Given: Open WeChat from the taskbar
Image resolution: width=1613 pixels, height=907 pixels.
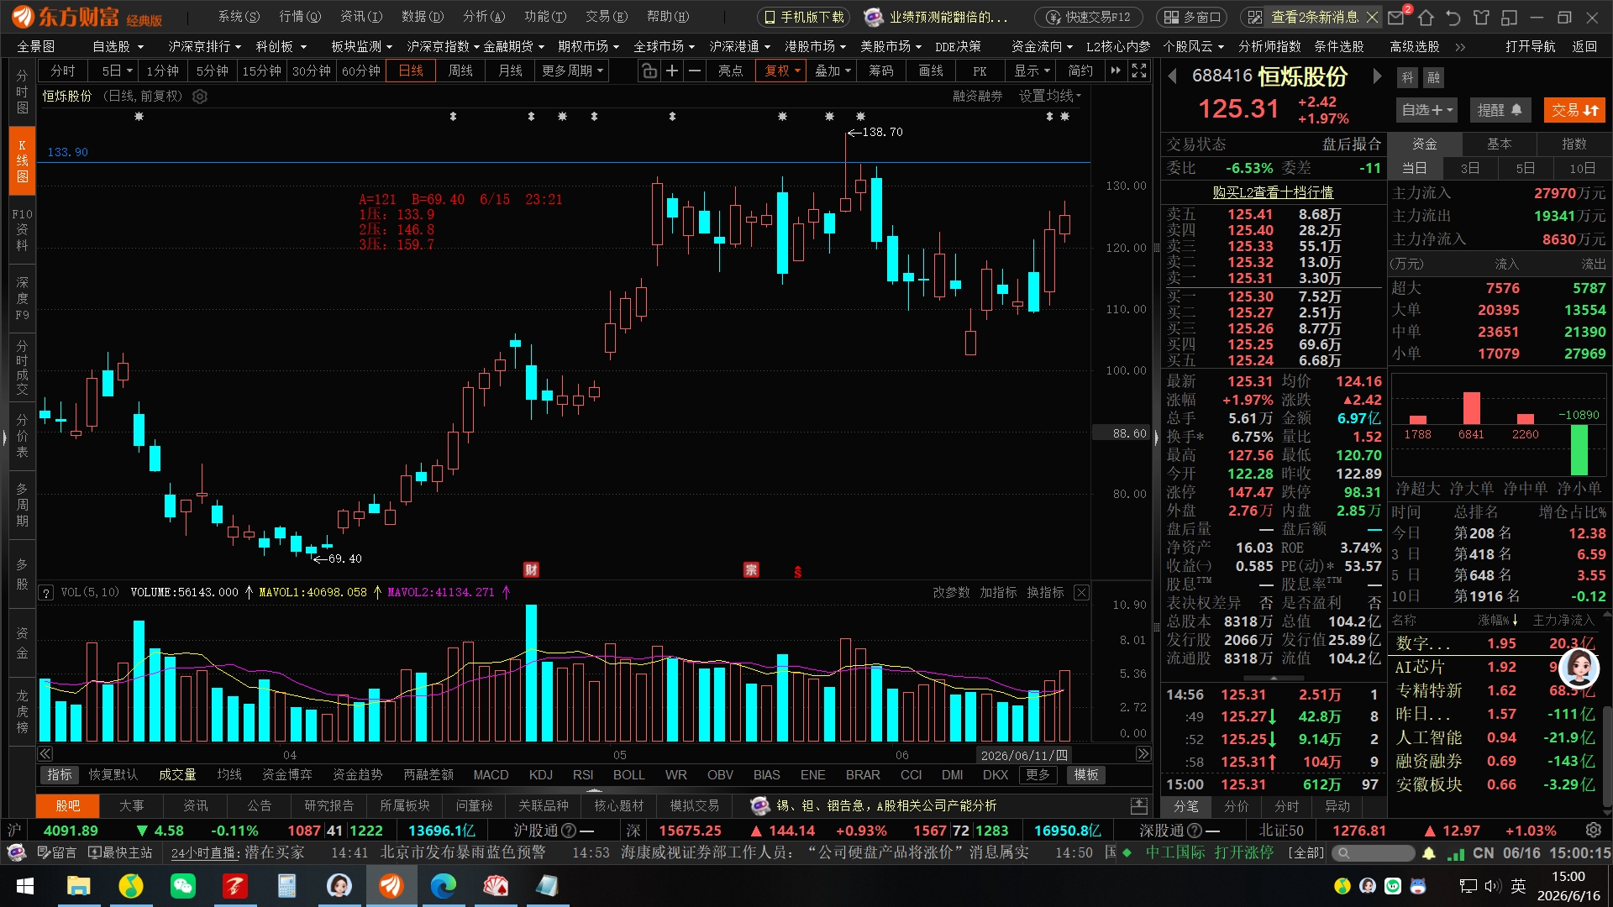Looking at the screenshot, I should coord(182,886).
